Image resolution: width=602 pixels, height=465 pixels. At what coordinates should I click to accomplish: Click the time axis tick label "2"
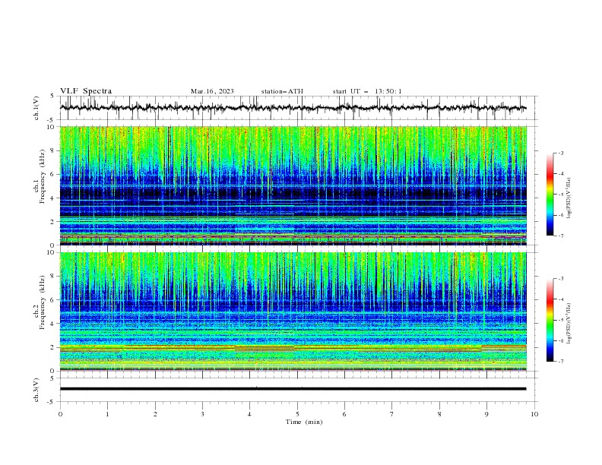[x=155, y=414]
